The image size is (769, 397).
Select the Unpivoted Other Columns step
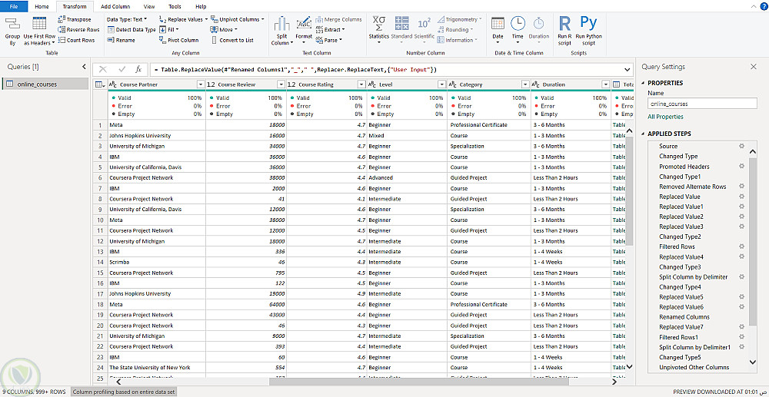694,367
